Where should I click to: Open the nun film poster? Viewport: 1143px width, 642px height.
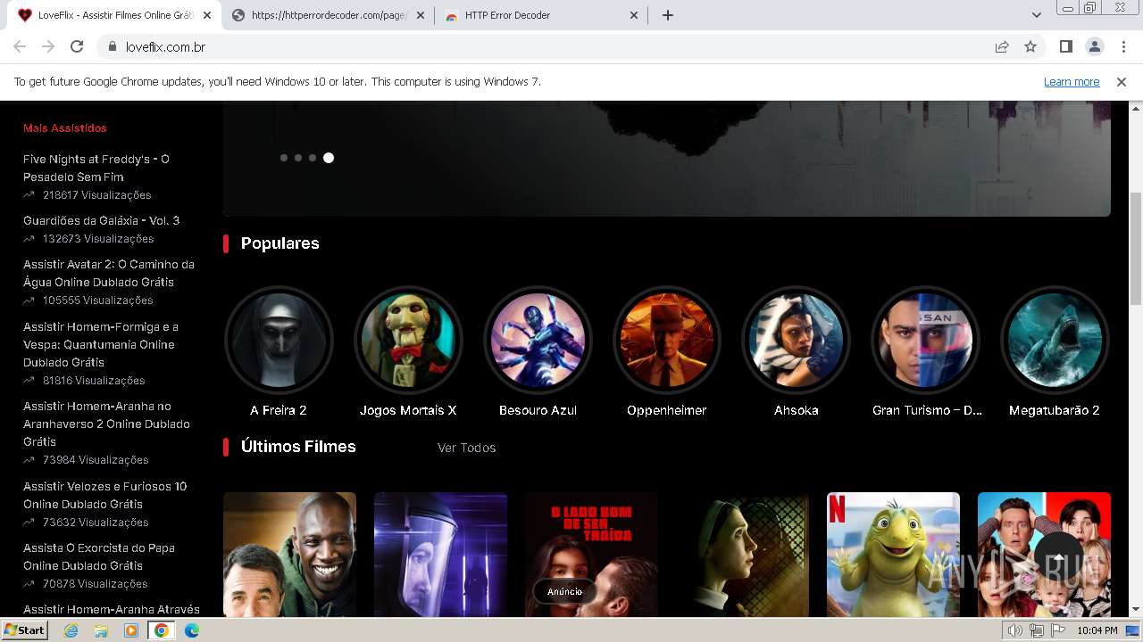point(742,555)
